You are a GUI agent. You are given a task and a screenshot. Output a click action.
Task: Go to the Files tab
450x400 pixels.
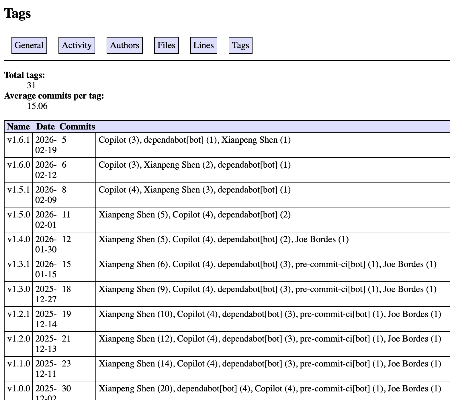click(166, 45)
